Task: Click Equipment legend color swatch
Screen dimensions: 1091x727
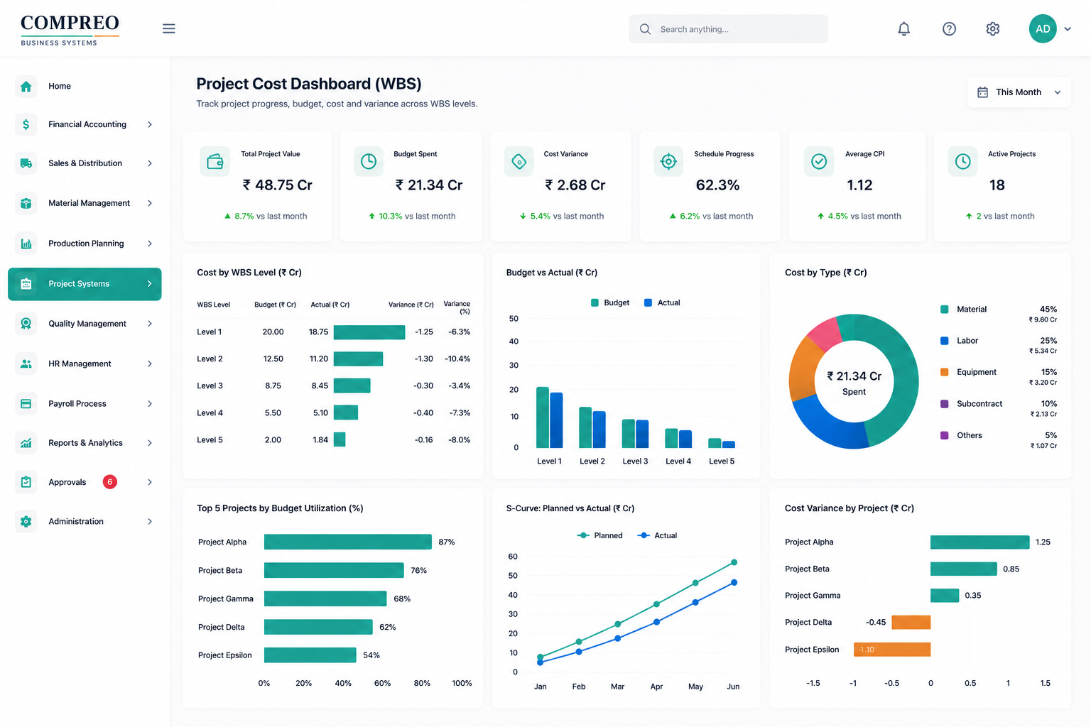Action: 945,372
